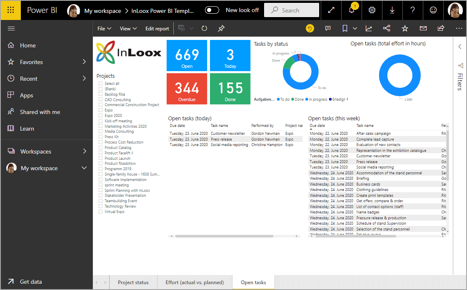This screenshot has height=290, width=467.
Task: Click My workspace breadcrumb link
Action: click(102, 11)
